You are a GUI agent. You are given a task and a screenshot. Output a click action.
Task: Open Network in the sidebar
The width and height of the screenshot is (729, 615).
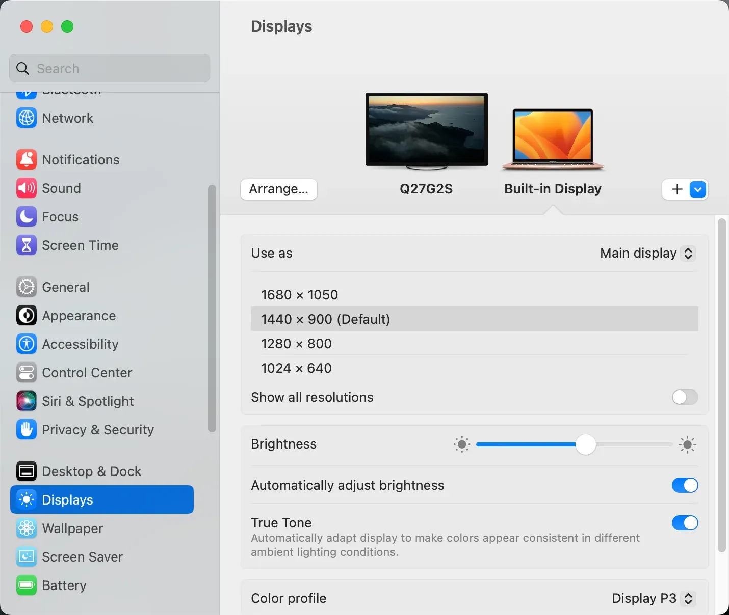(102, 118)
